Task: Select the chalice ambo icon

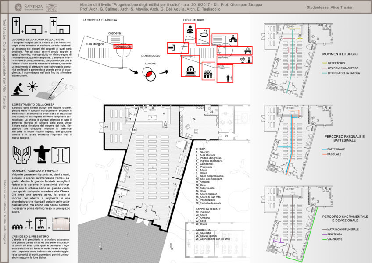Action: coord(242,60)
